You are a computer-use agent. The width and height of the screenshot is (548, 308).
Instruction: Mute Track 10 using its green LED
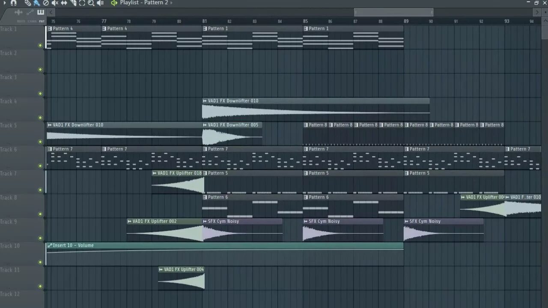(40, 262)
